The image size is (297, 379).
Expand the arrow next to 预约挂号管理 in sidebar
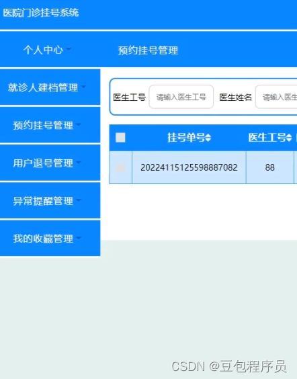pyautogui.click(x=79, y=124)
